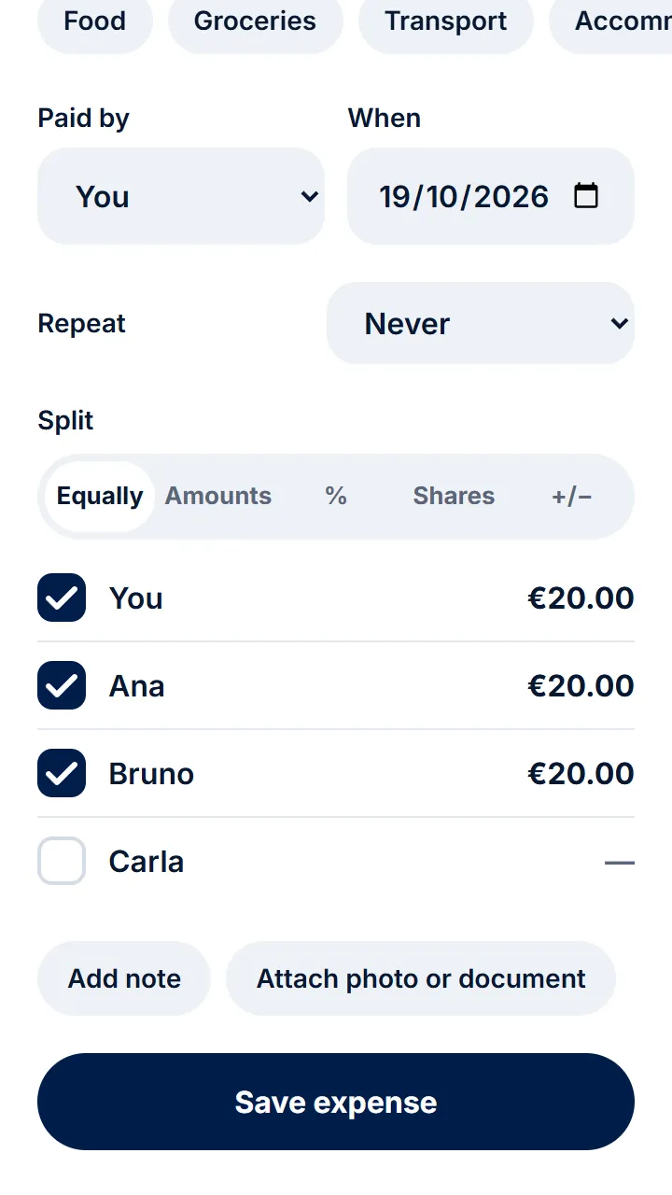The height and width of the screenshot is (1195, 672).
Task: Select the partially visible Accommodation chip
Action: [x=610, y=21]
